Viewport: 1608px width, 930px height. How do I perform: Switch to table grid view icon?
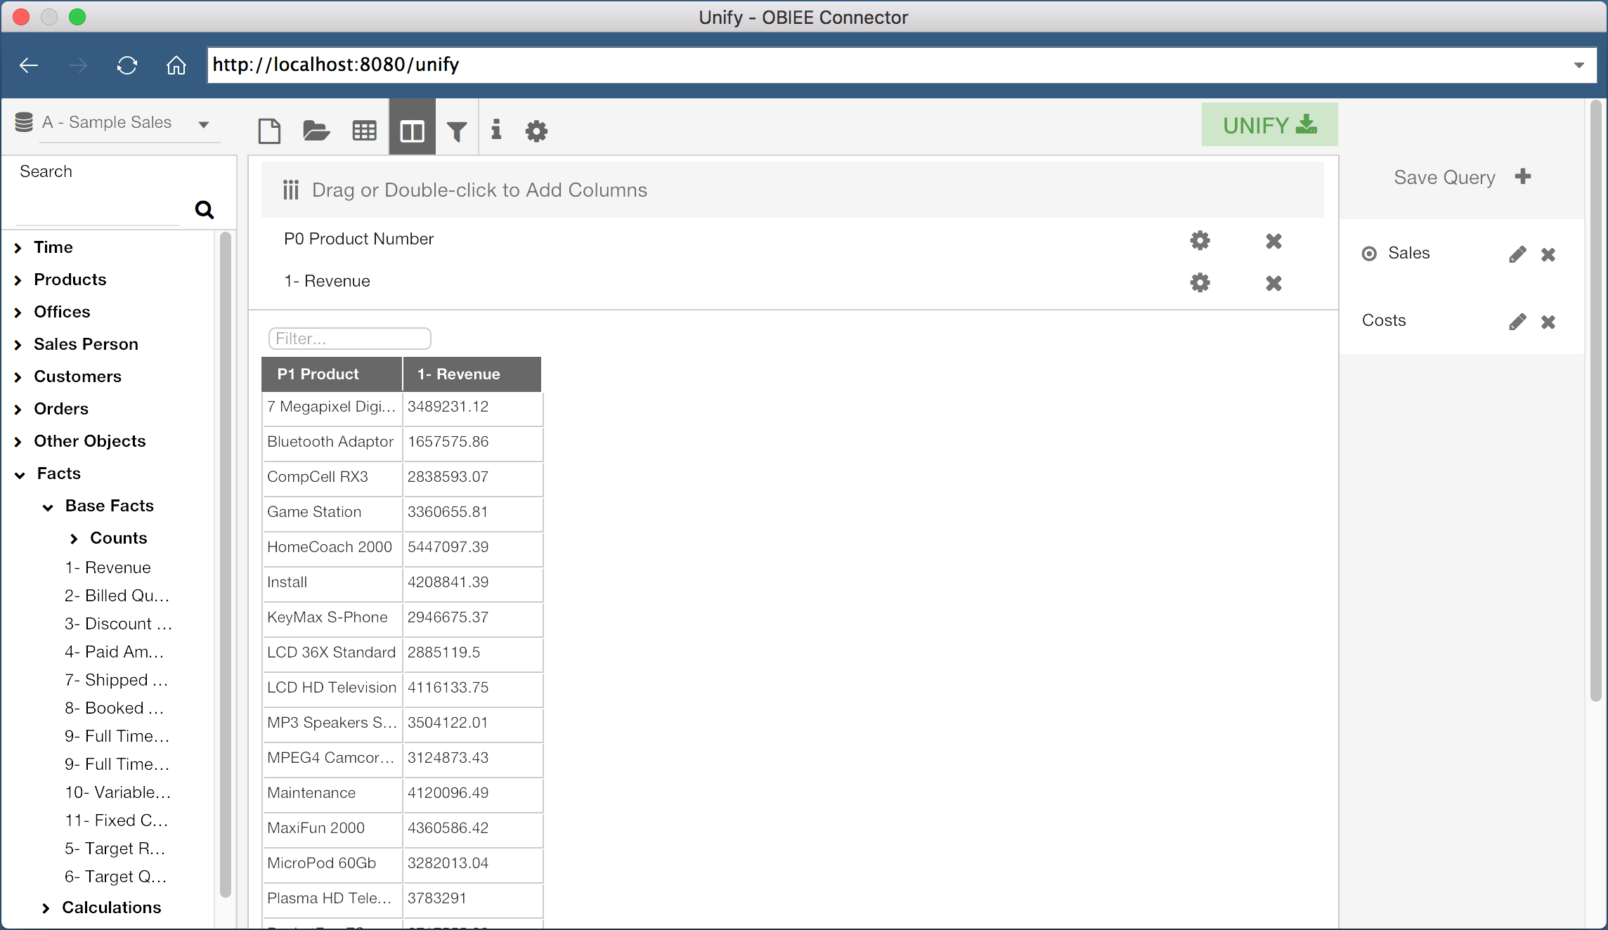(364, 131)
